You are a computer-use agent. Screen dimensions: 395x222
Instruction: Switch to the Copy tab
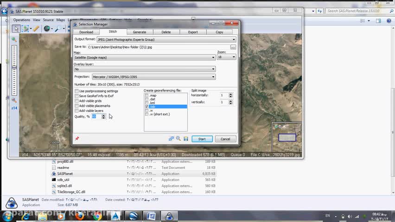219,32
